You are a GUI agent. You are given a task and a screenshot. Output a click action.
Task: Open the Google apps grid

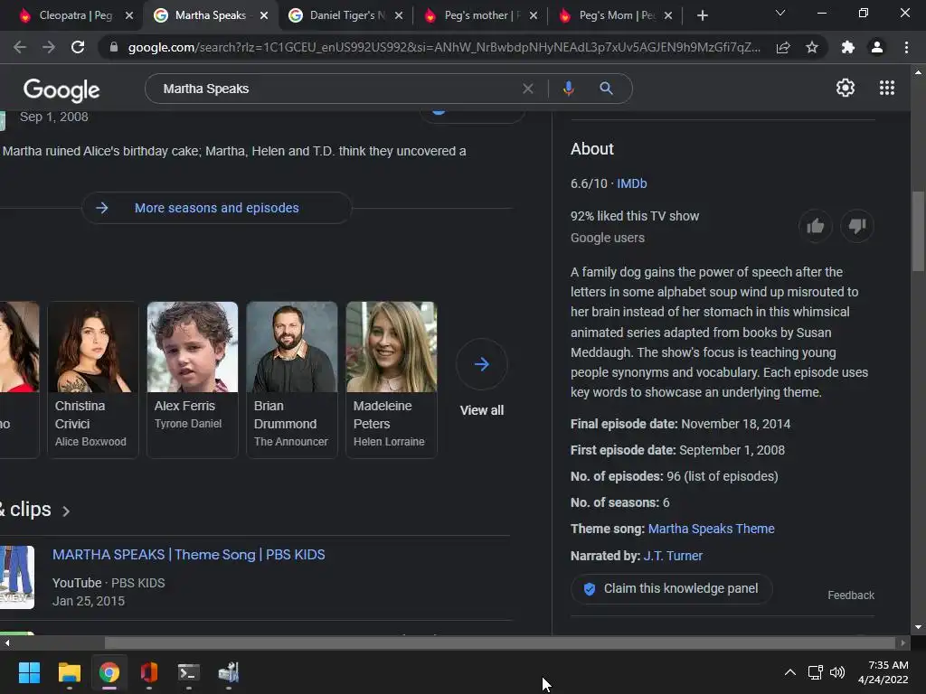point(887,88)
